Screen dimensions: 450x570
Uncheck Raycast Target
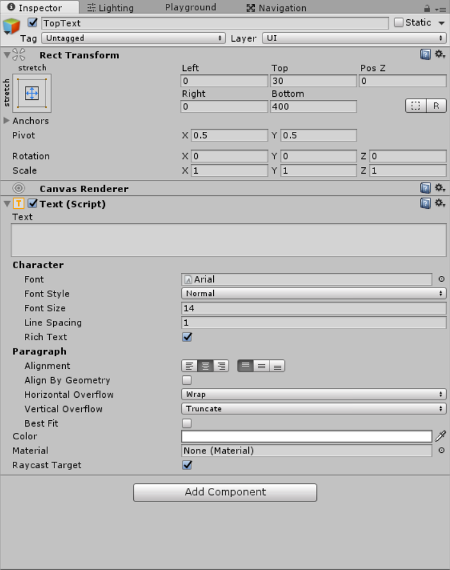(x=187, y=465)
